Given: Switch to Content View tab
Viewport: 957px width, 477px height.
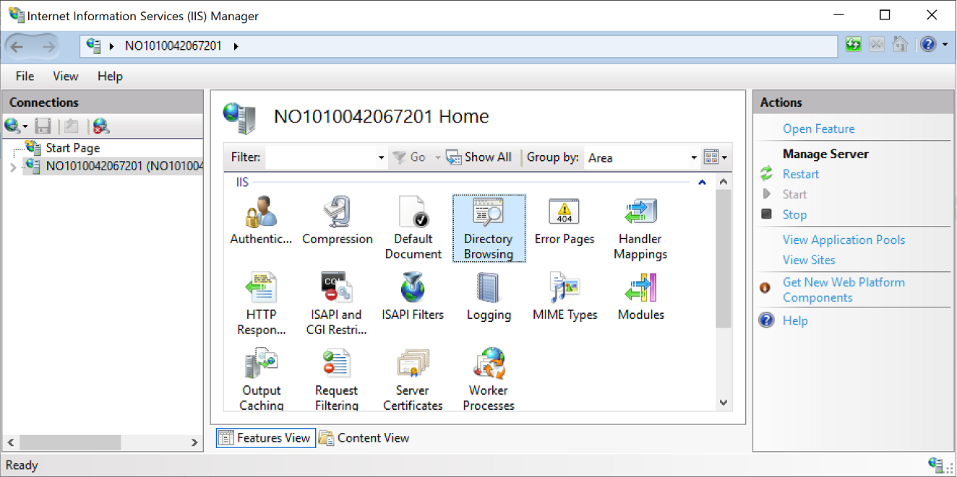Looking at the screenshot, I should point(364,438).
